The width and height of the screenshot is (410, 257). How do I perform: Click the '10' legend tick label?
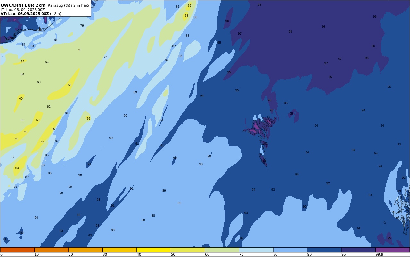point(37,254)
